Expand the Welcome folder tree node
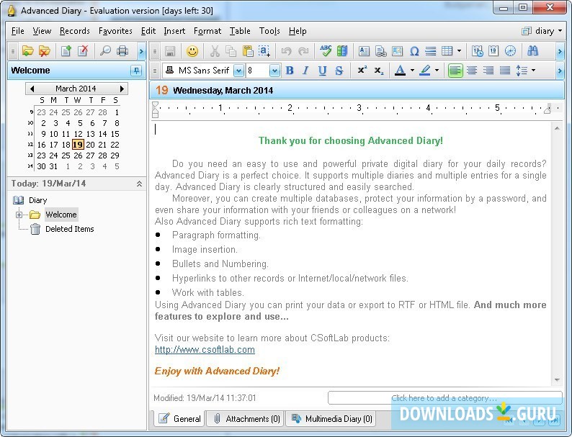572x437 pixels. click(19, 215)
